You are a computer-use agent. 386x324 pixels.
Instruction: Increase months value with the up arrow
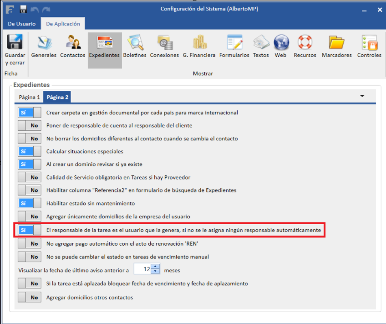click(x=156, y=267)
